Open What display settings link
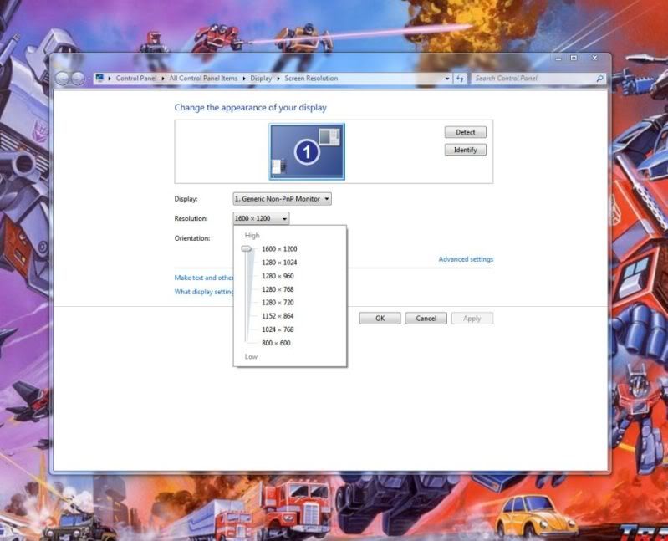 coord(204,292)
